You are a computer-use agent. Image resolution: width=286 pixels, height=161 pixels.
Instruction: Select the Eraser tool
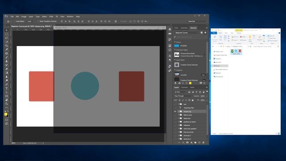pos(7,69)
